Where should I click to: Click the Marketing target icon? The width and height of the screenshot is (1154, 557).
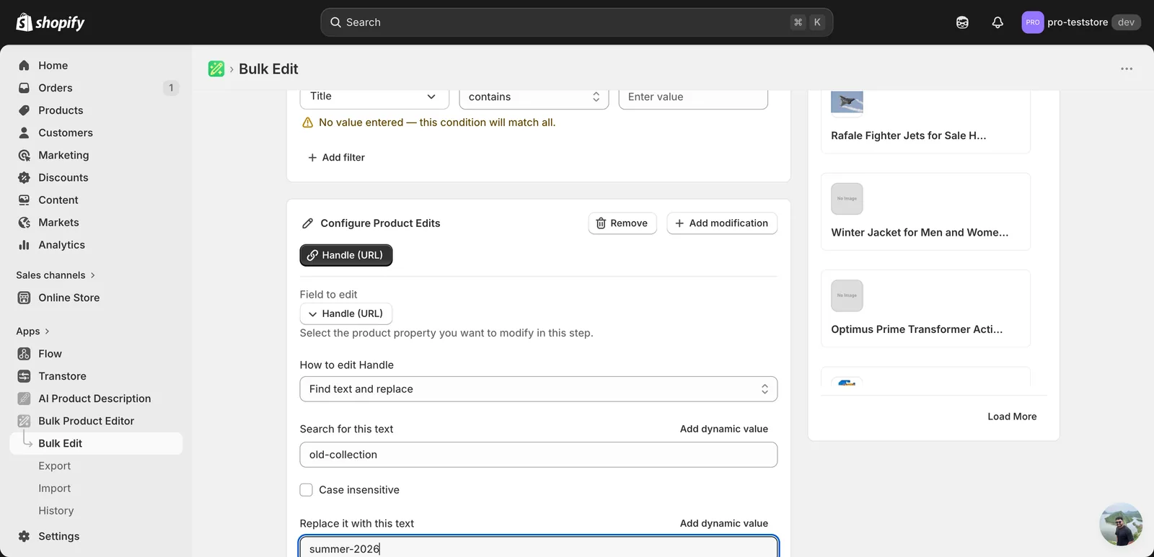tap(24, 155)
